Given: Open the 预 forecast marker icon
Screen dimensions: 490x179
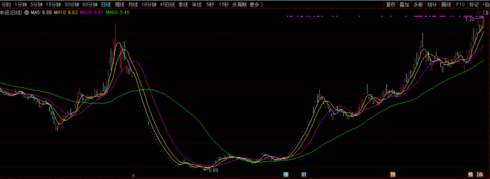Looking at the screenshot, I should pyautogui.click(x=392, y=174).
